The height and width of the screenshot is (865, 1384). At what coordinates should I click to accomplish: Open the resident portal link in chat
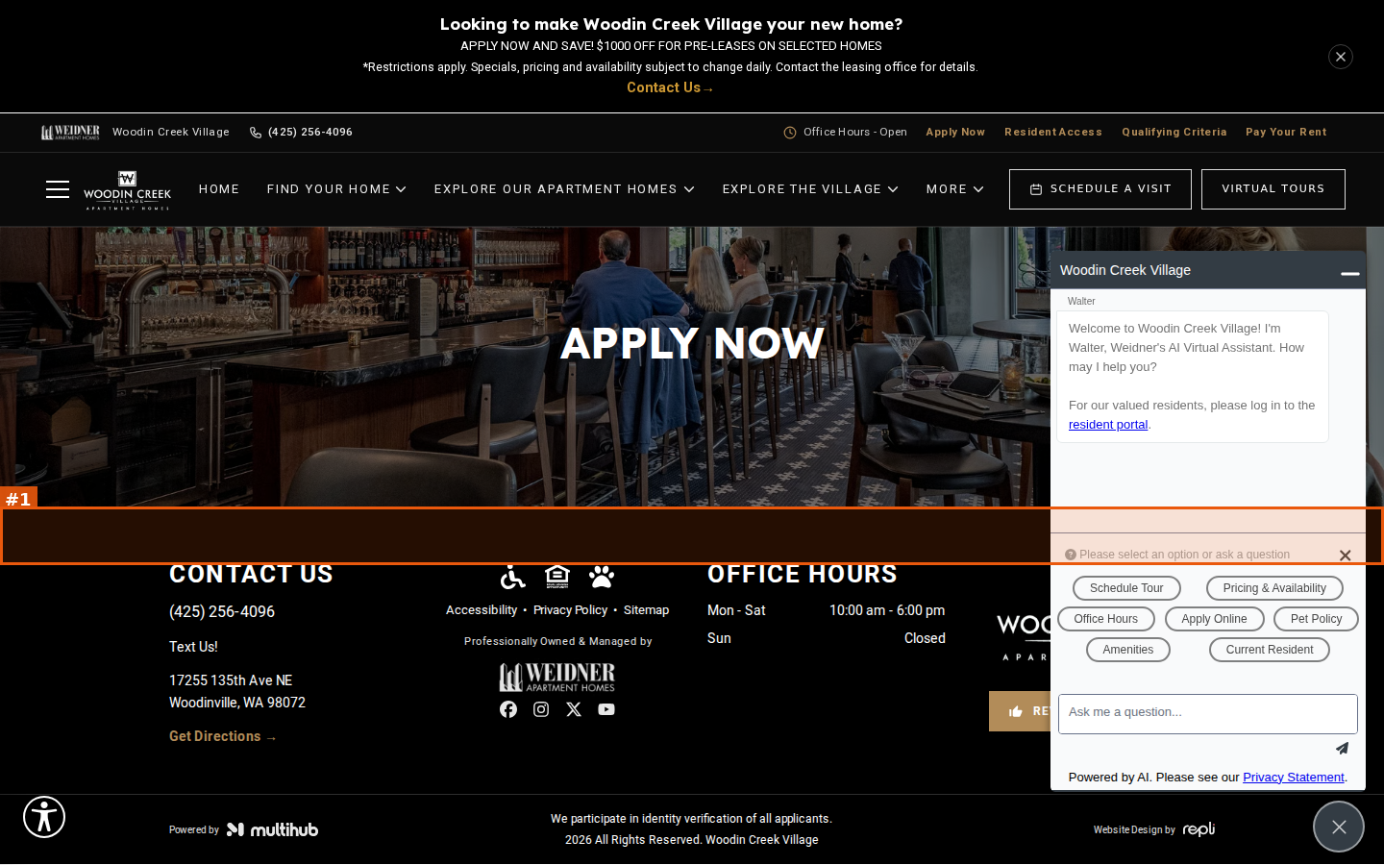1108,425
